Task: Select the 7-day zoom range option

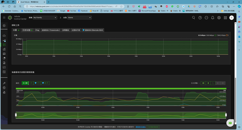Action: click(x=37, y=83)
